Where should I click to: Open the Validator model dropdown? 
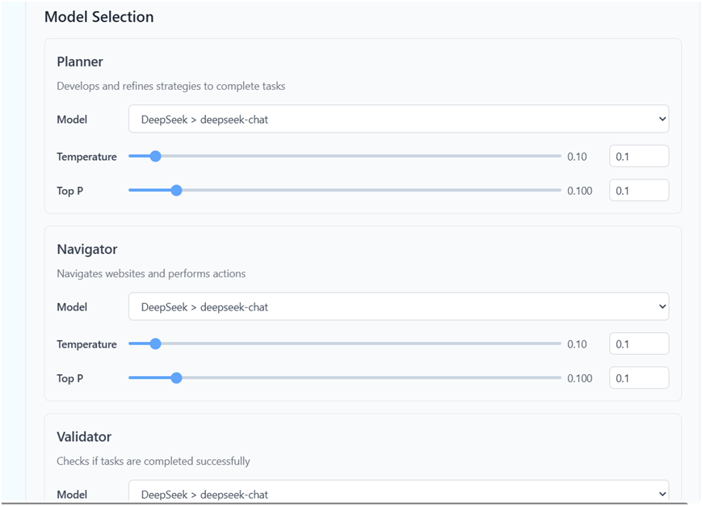[398, 491]
